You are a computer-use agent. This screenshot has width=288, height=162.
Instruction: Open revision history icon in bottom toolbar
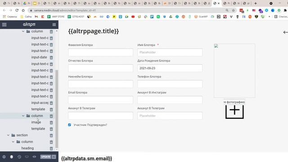point(19,157)
